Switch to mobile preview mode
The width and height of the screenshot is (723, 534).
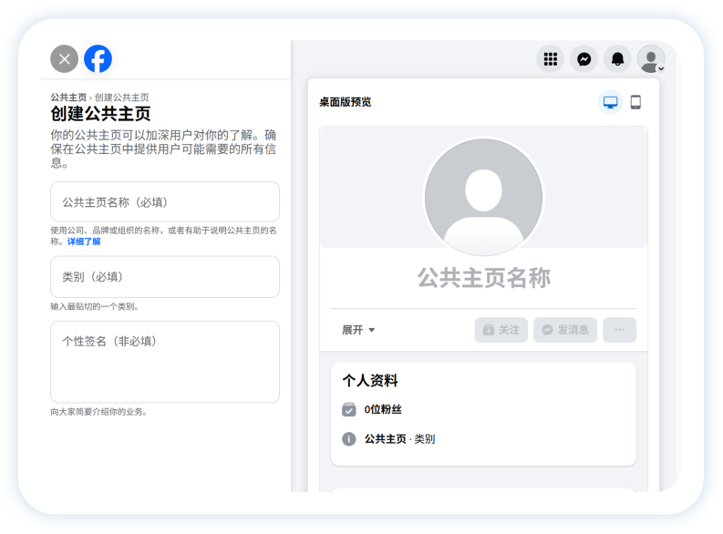coord(635,102)
